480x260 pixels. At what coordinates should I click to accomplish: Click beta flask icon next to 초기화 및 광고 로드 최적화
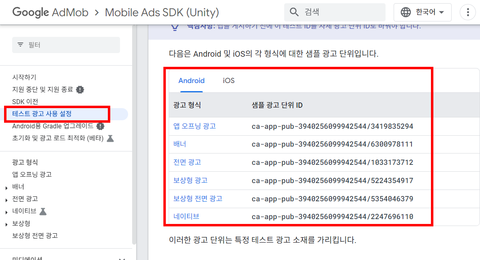coord(110,138)
